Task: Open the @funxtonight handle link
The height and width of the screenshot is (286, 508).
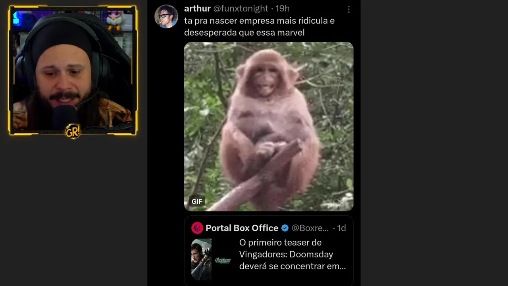Action: pos(241,8)
